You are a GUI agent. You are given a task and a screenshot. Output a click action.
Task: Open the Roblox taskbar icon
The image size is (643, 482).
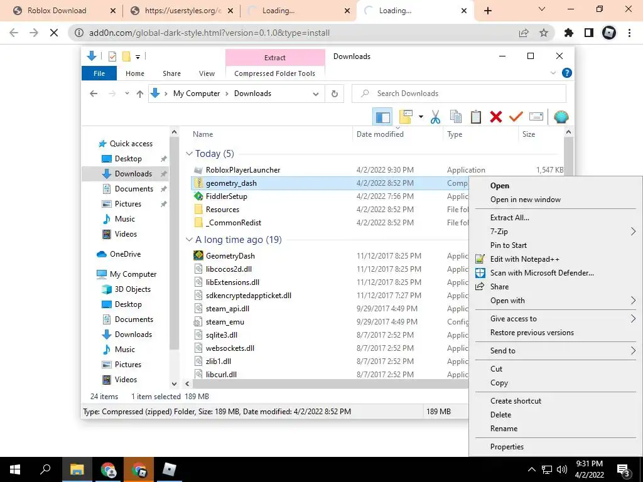[169, 469]
